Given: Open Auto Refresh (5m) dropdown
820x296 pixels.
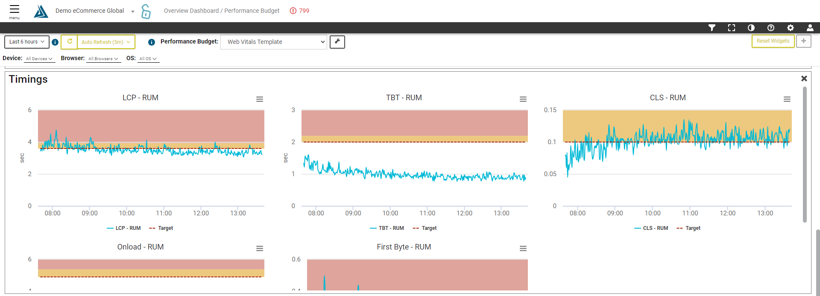Looking at the screenshot, I should click(106, 42).
